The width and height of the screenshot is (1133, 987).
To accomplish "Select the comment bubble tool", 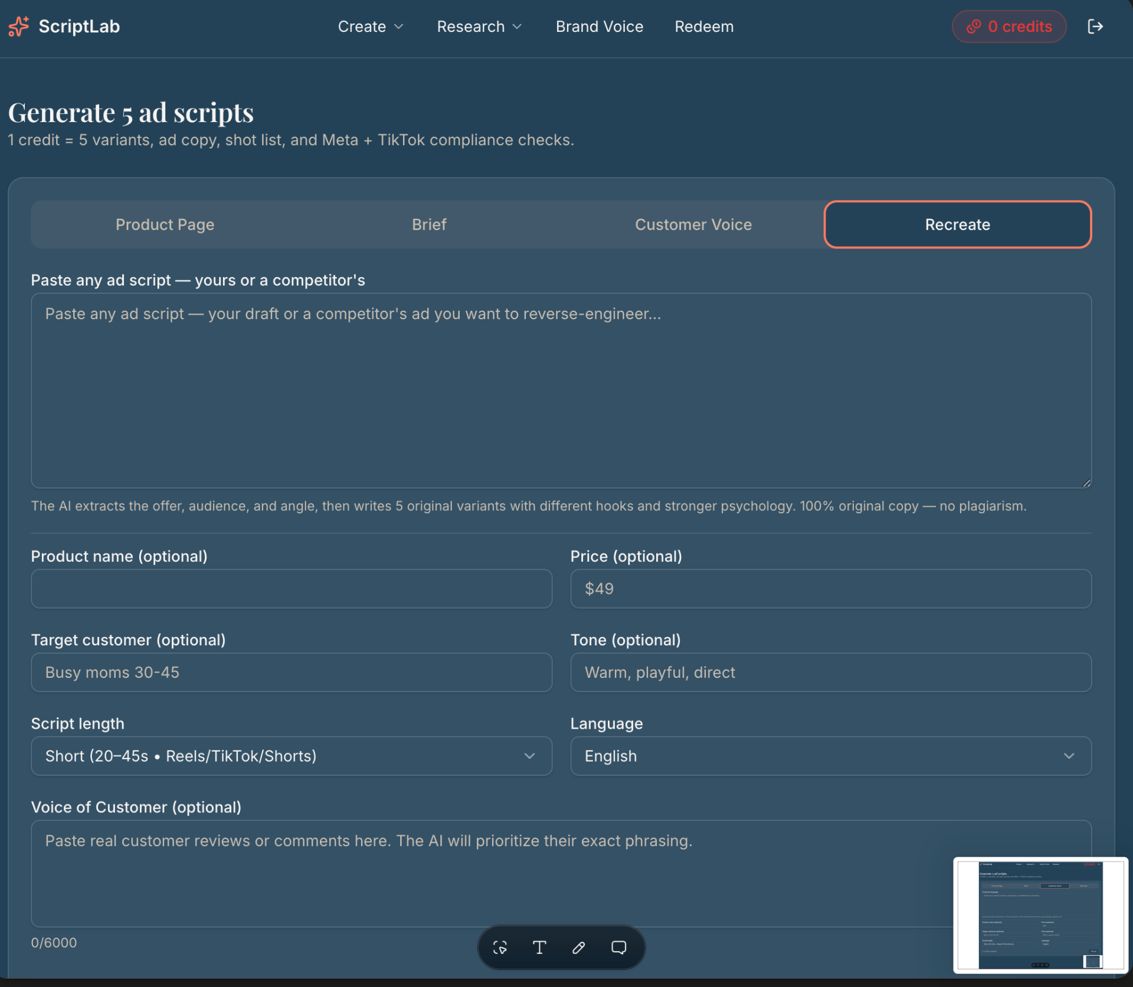I will (618, 947).
